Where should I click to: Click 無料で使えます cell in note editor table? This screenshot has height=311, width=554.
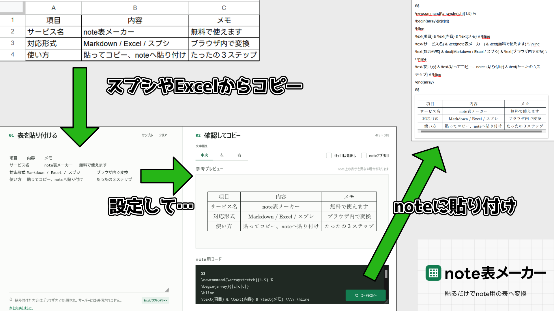[x=525, y=111]
